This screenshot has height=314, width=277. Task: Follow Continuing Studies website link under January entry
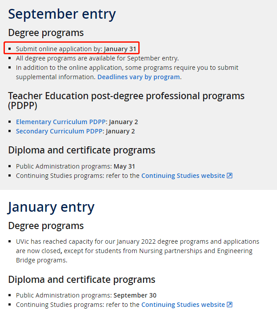(x=183, y=305)
